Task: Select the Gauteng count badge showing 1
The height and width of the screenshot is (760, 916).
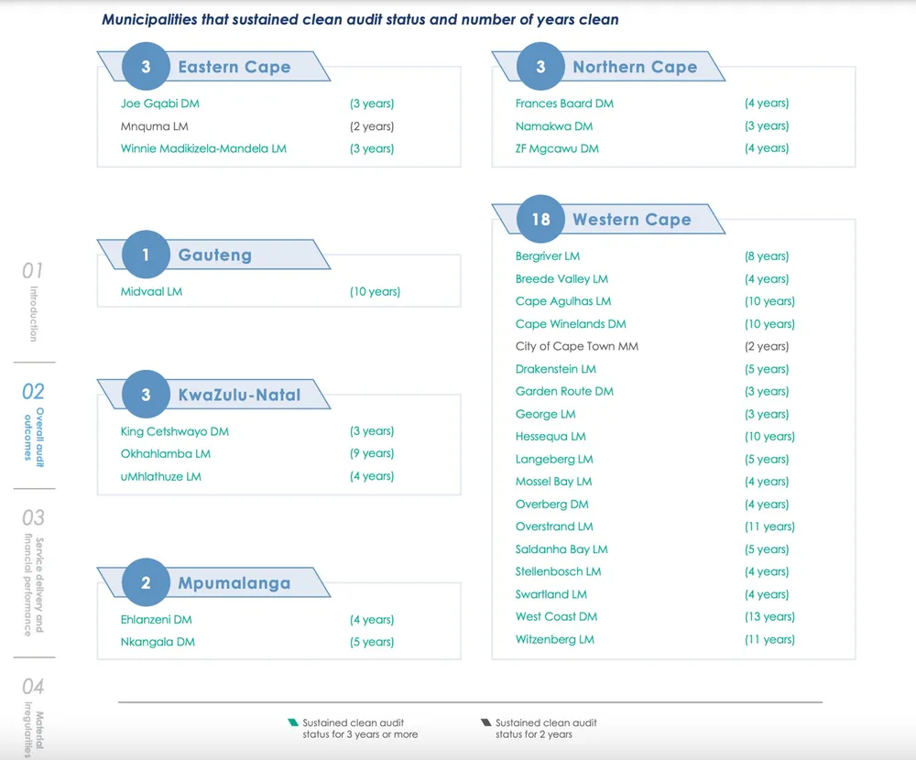Action: click(146, 255)
